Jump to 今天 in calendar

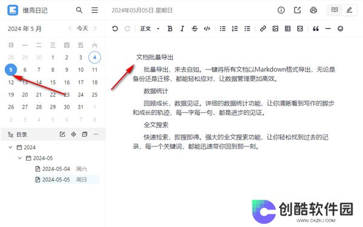82,28
